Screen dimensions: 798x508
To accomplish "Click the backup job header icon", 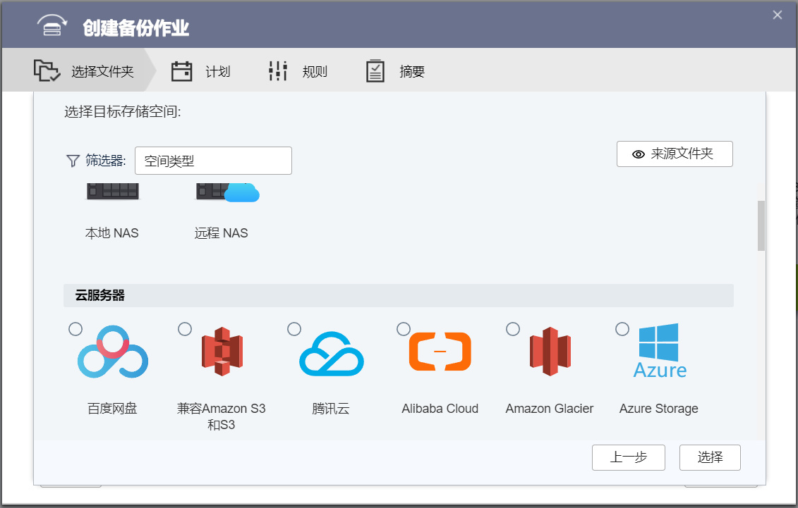I will pyautogui.click(x=52, y=25).
